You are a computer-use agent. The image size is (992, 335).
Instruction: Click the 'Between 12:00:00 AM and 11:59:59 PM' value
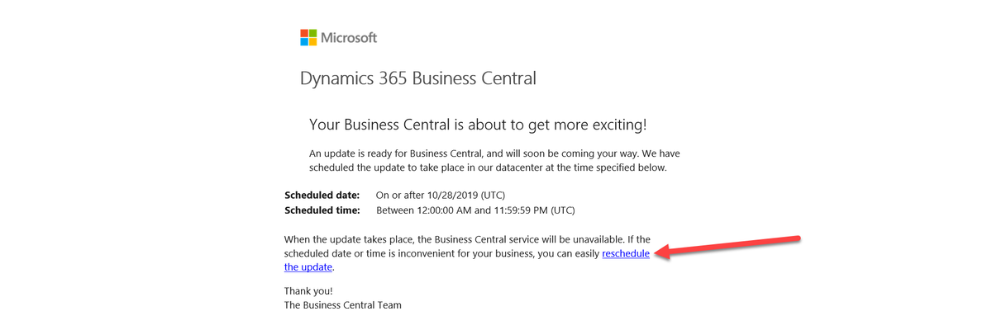(475, 210)
